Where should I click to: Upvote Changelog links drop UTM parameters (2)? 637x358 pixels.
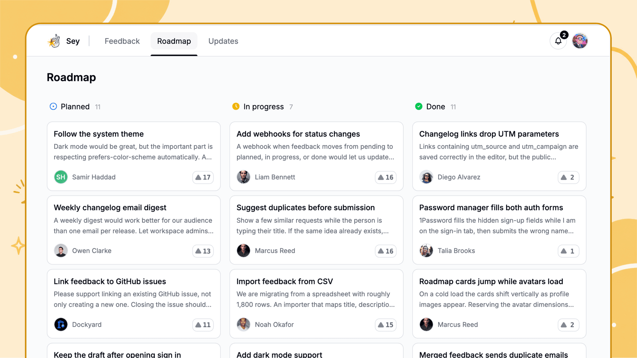tap(568, 177)
